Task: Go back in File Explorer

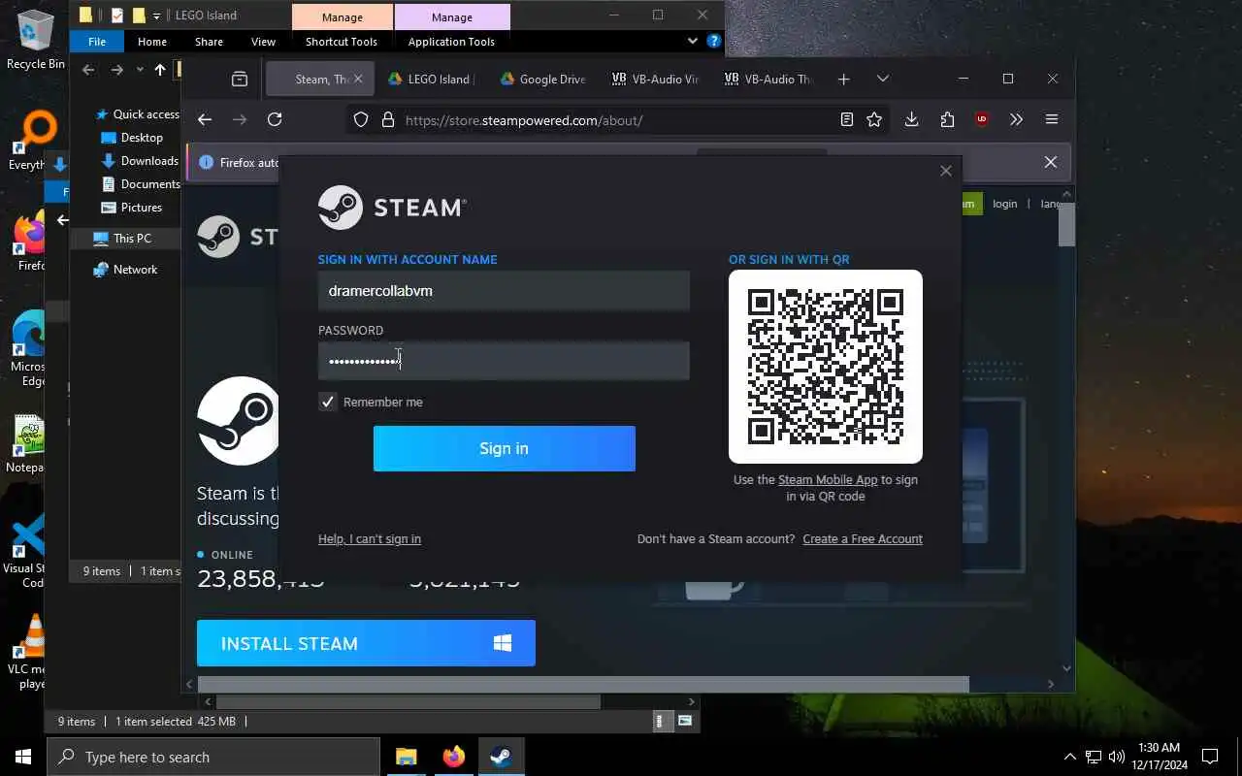Action: (88, 70)
